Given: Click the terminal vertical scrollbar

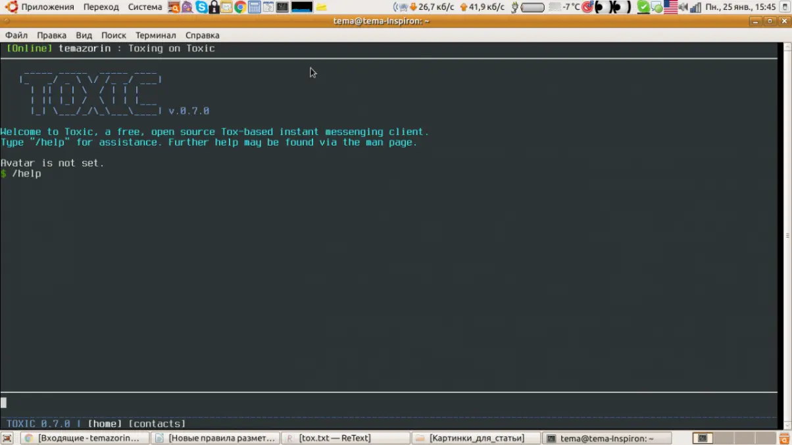Looking at the screenshot, I should pos(787,235).
